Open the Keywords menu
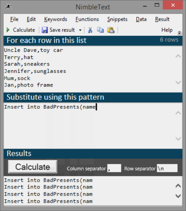 (55, 19)
